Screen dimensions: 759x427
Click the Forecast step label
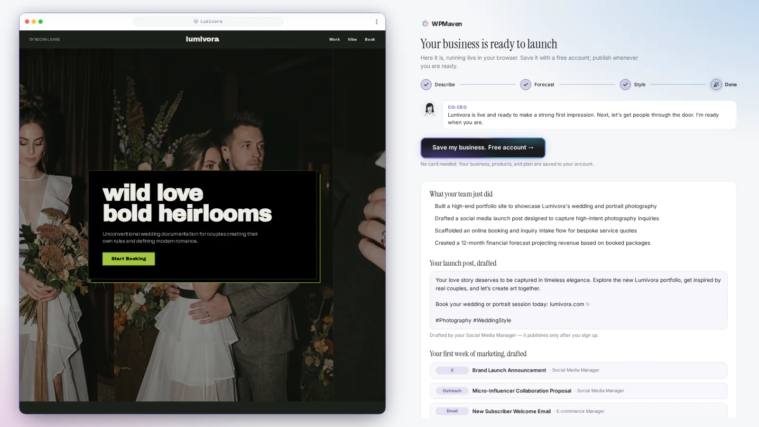[x=544, y=84]
